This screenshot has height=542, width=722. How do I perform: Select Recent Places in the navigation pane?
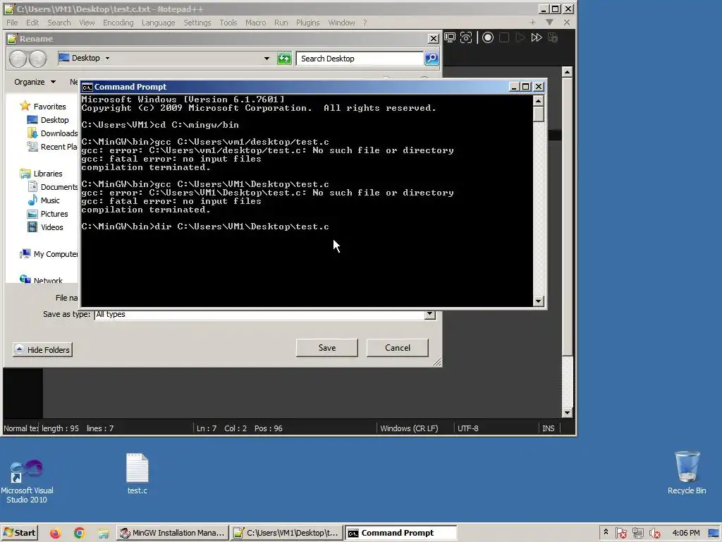52,147
